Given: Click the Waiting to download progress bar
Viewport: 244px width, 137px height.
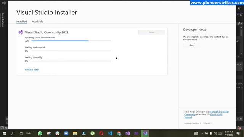Looking at the screenshot, I should click(71, 51).
